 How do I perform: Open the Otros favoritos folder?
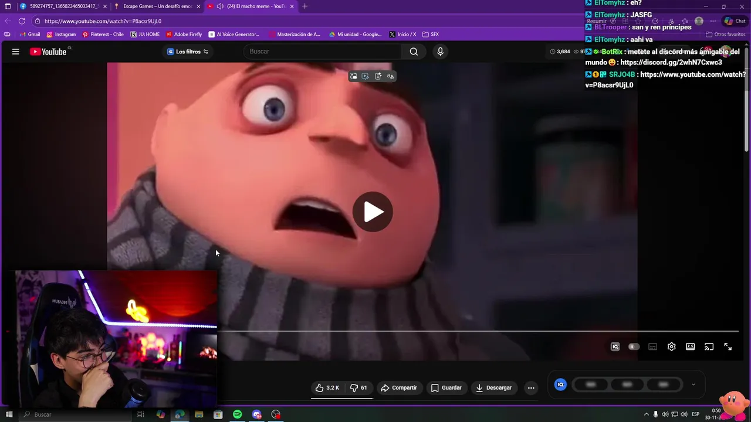(726, 35)
